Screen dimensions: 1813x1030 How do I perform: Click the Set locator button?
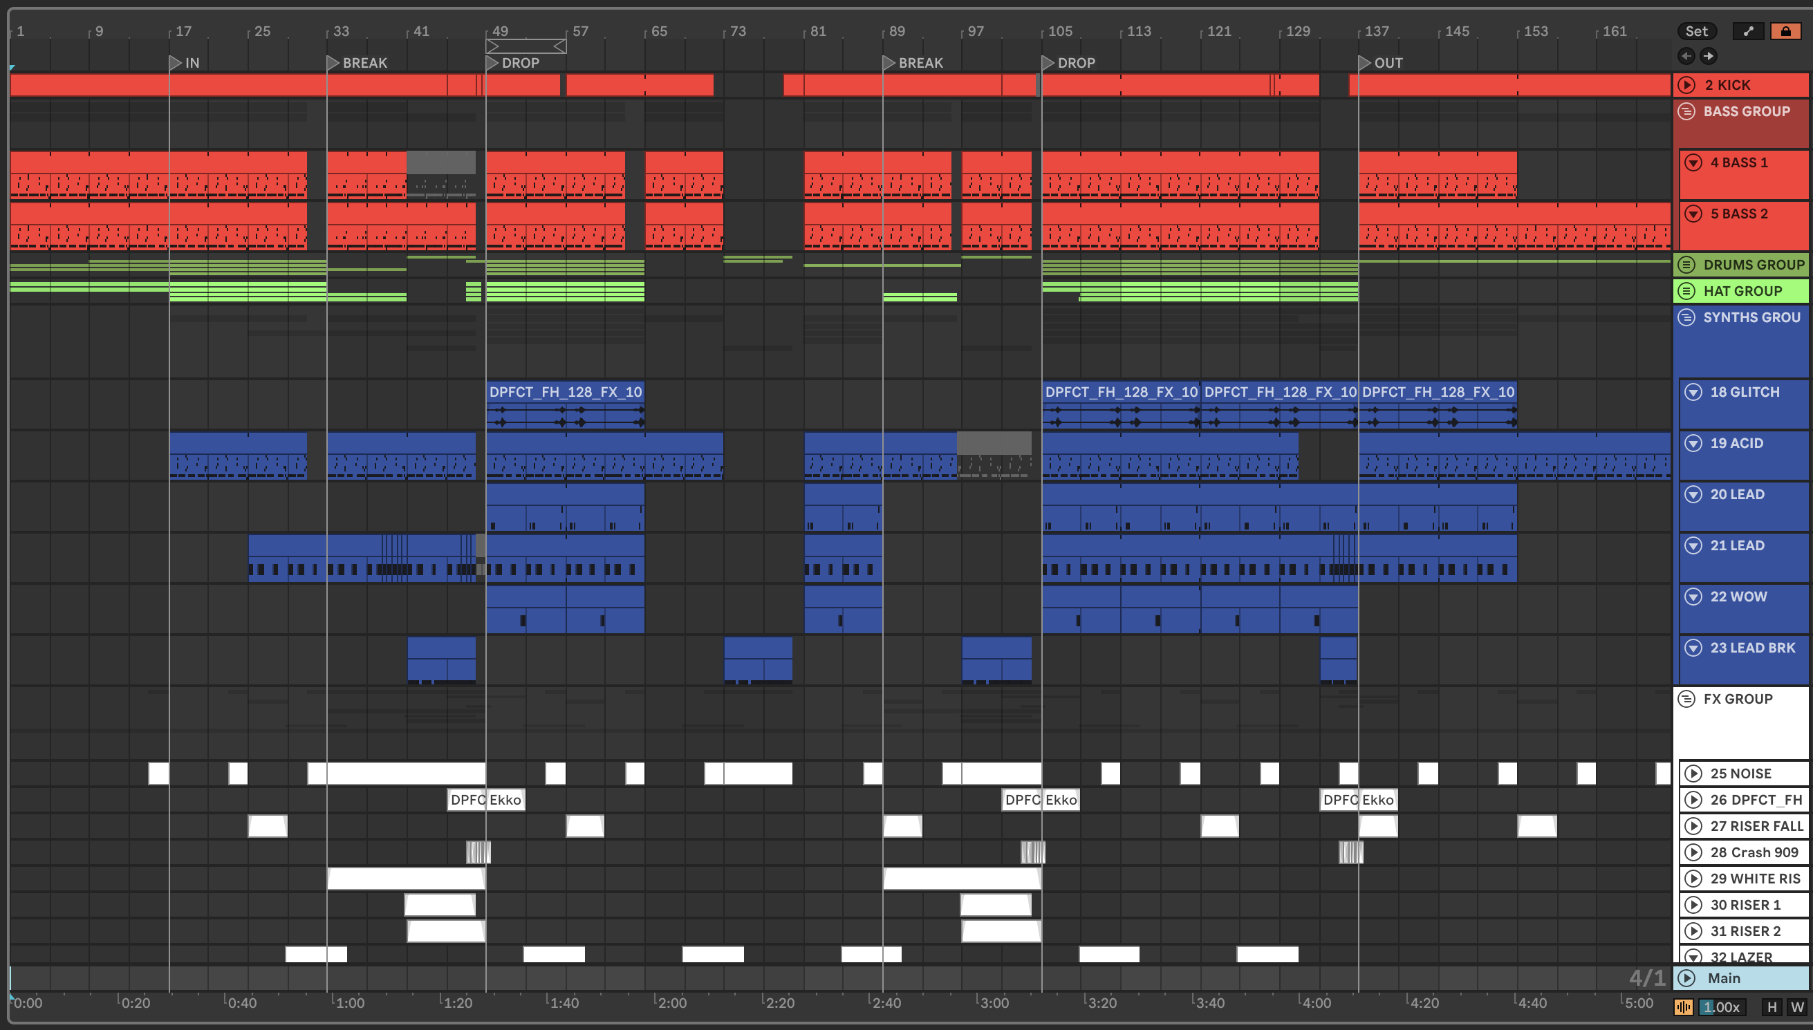(1696, 31)
